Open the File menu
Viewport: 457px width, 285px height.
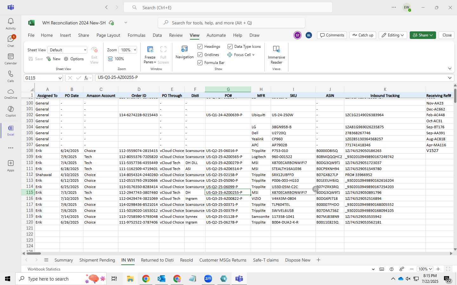(x=31, y=35)
